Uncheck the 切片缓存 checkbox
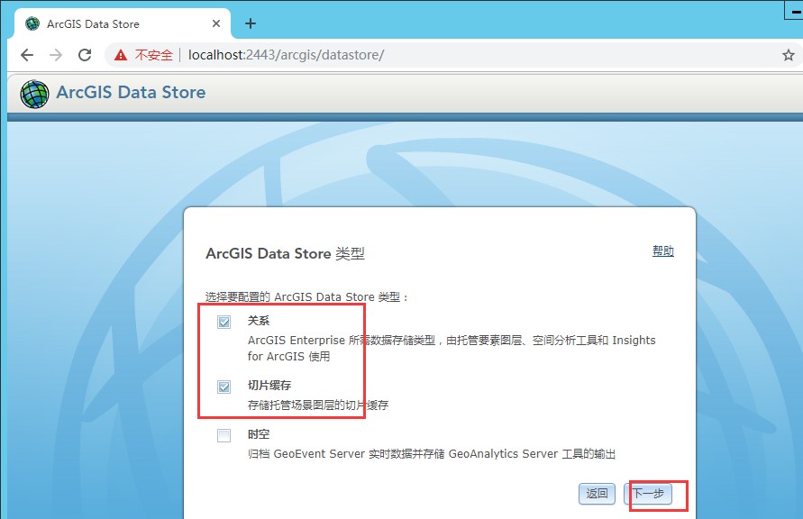 coord(224,387)
